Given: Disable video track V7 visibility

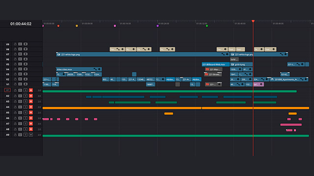Looking at the screenshot, I should click(x=26, y=54).
